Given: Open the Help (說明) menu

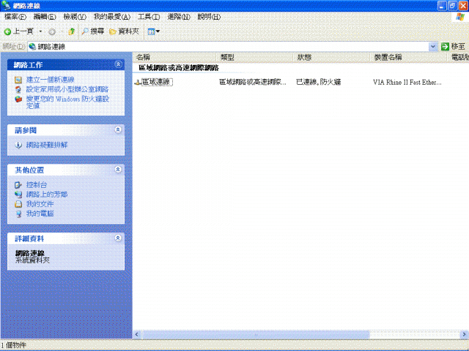Looking at the screenshot, I should [209, 17].
